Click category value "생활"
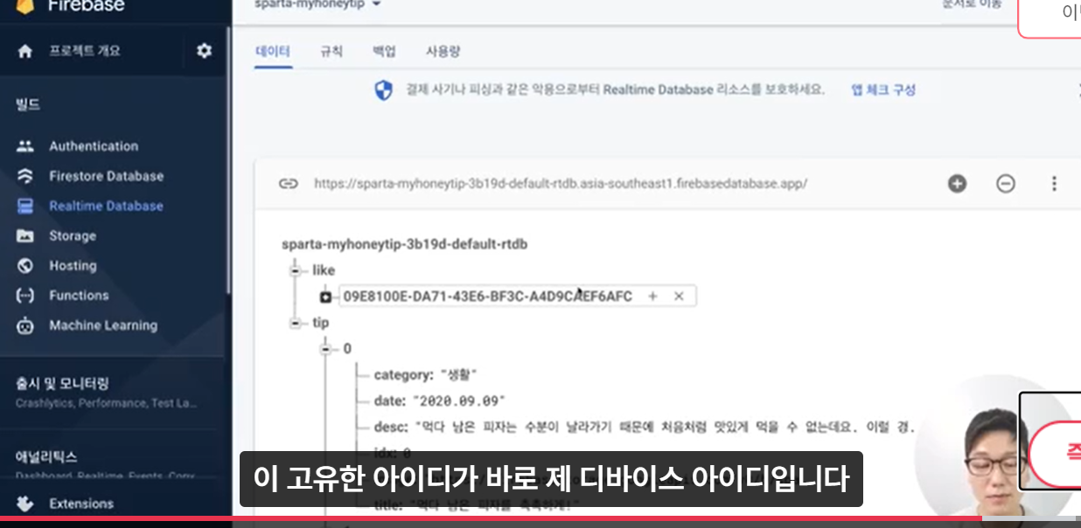The height and width of the screenshot is (528, 1081). [459, 375]
